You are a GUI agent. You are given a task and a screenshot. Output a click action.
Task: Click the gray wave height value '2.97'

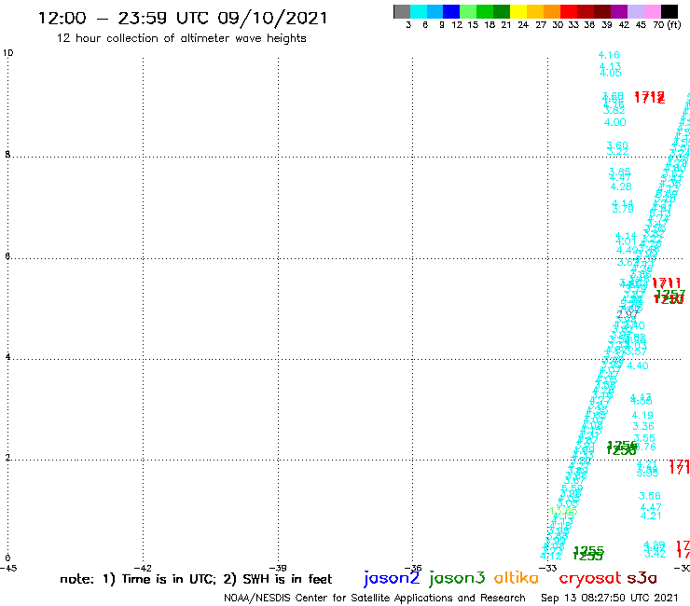pyautogui.click(x=628, y=314)
